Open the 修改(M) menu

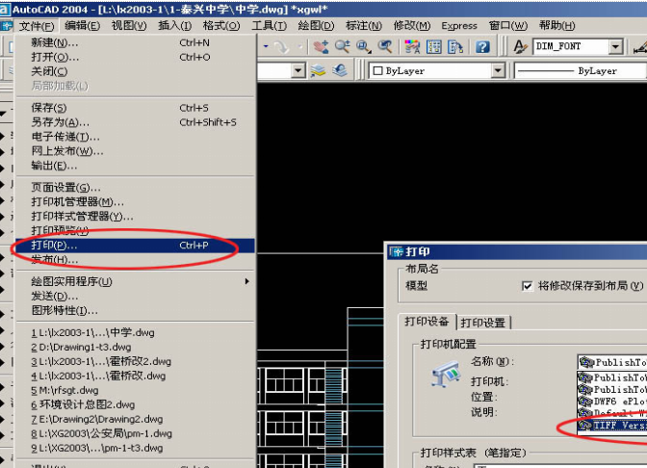pos(412,26)
